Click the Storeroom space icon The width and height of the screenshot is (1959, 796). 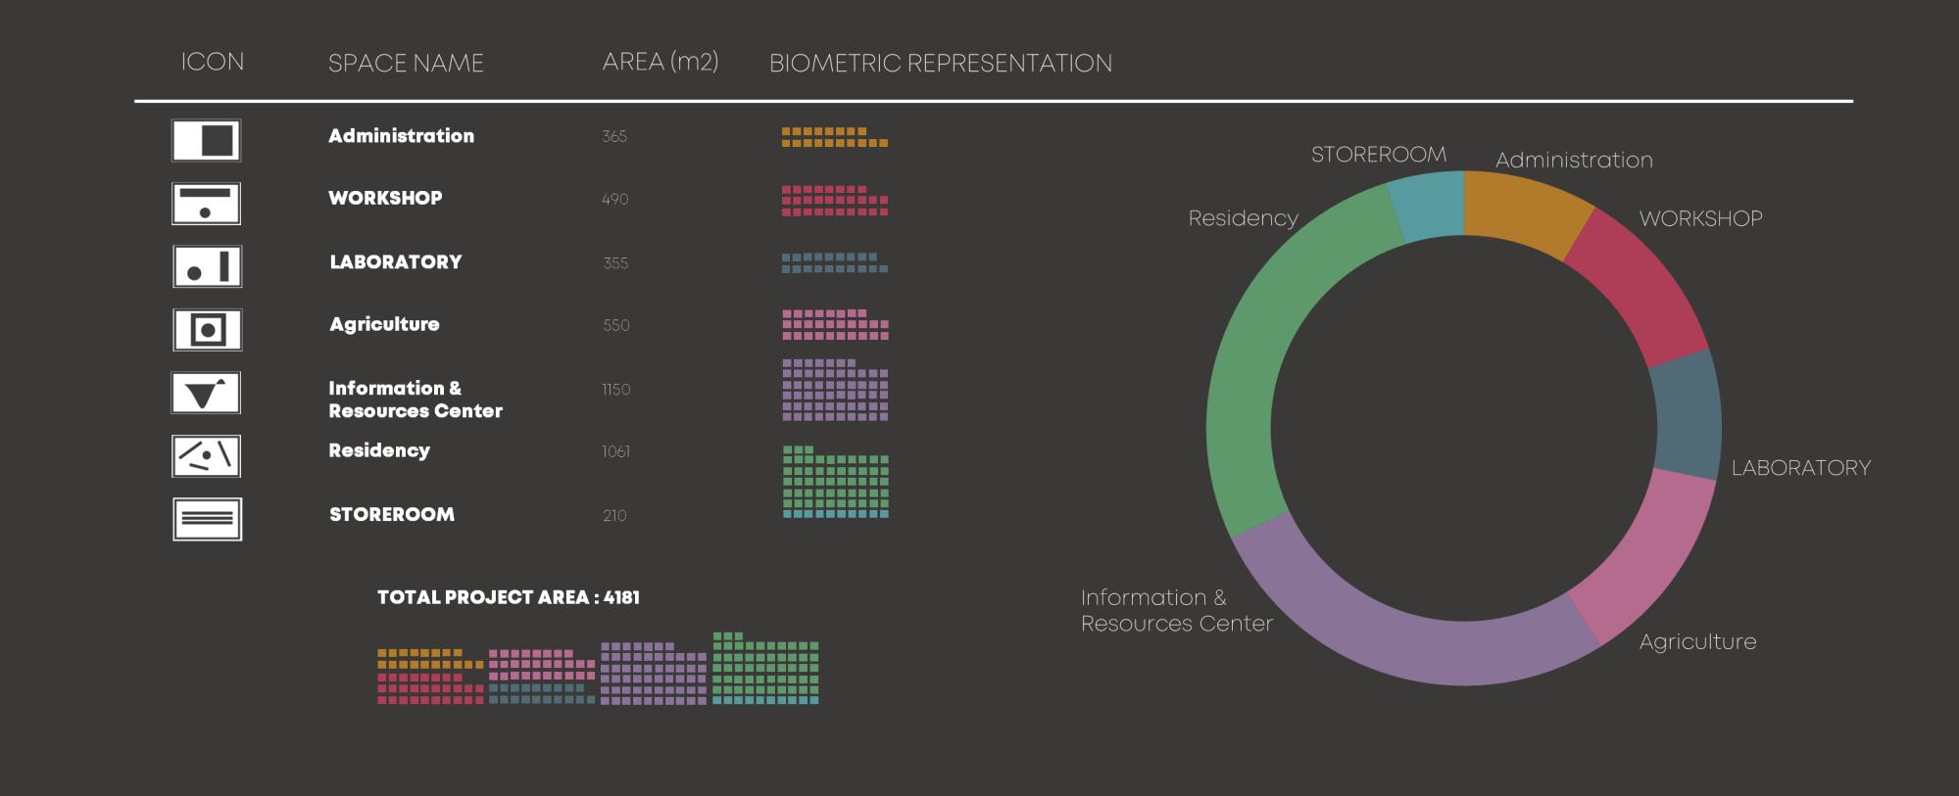coord(207,519)
